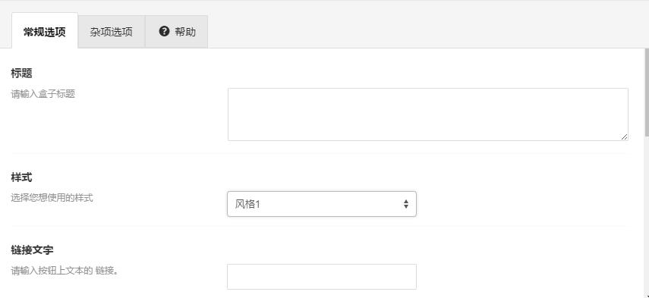Open the 杂项选项 tab
This screenshot has width=649, height=298.
(x=112, y=32)
